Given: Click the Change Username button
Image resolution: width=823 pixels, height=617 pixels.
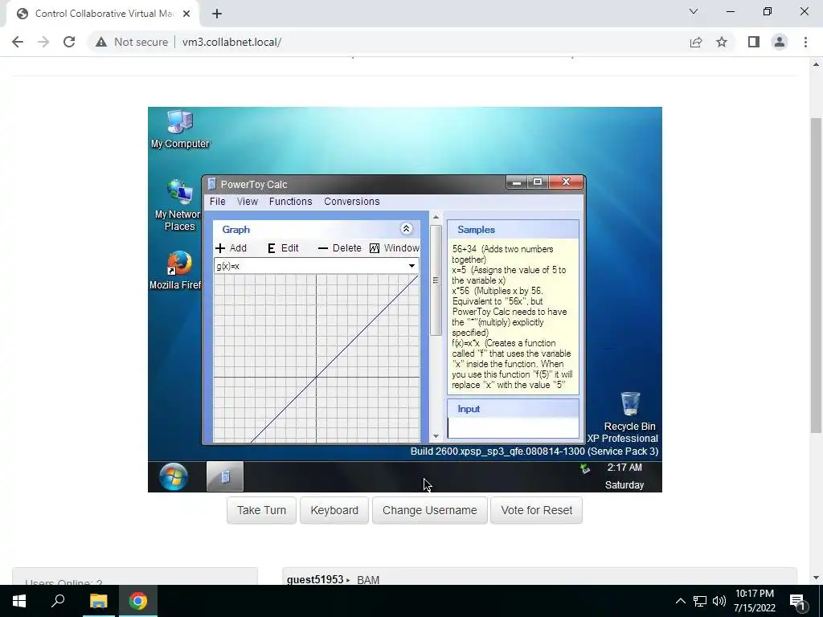Looking at the screenshot, I should 429,510.
